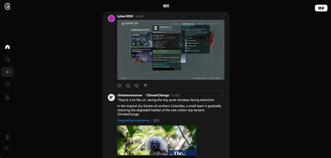Open the Activity heart icon in sidebar

tap(7, 85)
